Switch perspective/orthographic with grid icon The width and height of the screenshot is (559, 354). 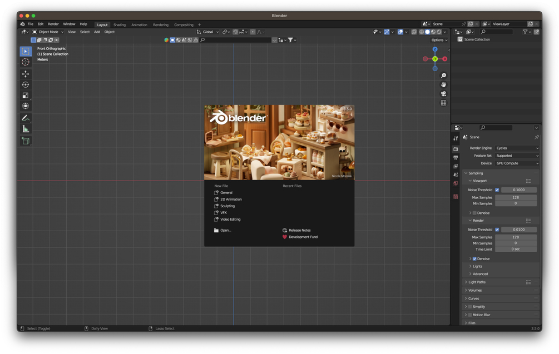443,103
